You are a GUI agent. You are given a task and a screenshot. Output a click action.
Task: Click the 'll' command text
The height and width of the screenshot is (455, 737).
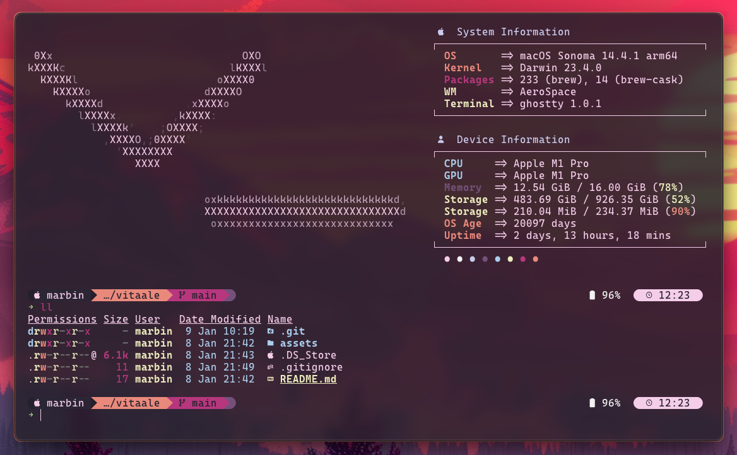pos(47,307)
